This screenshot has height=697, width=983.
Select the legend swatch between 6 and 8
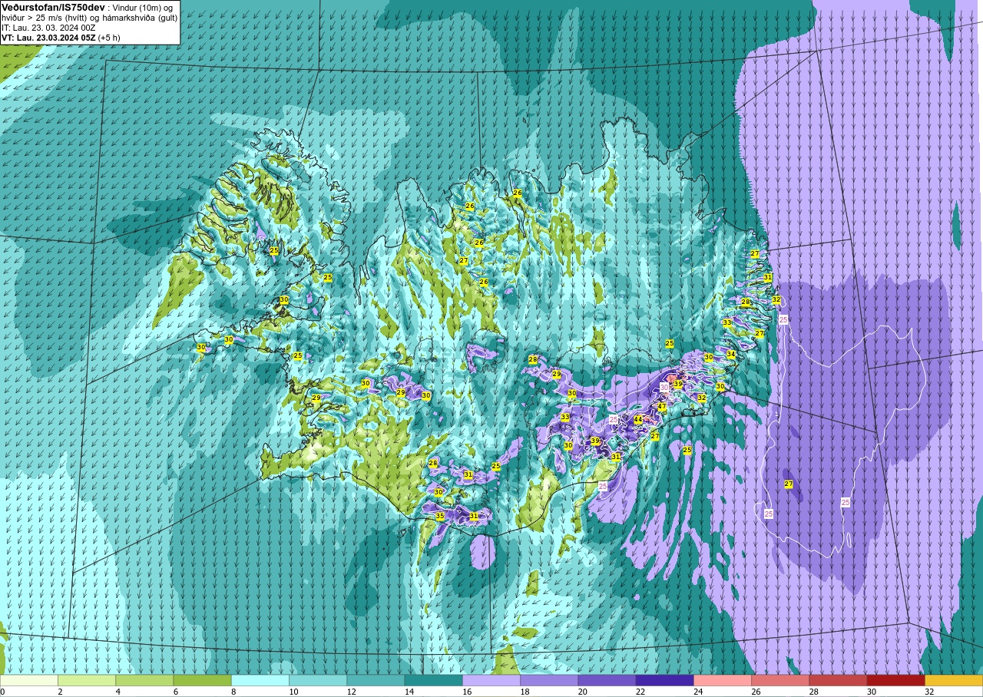point(202,680)
